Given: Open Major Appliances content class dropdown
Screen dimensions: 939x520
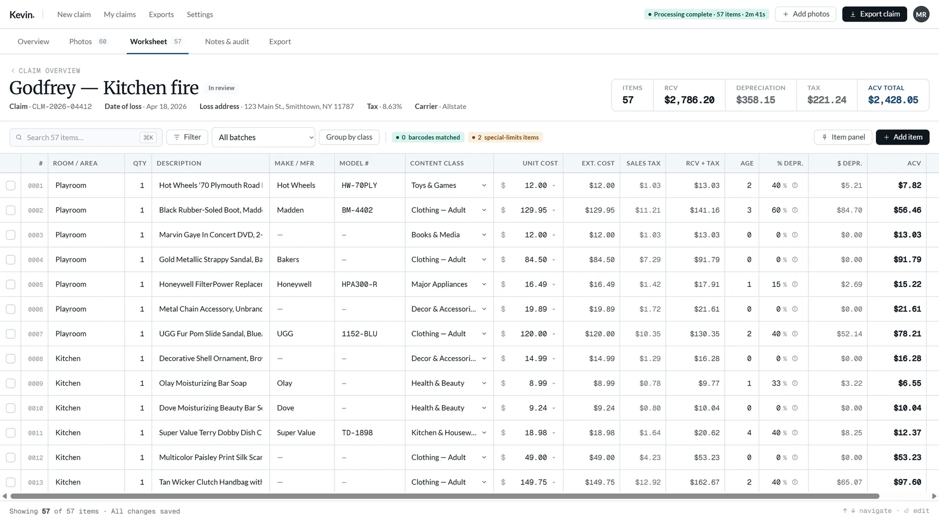Looking at the screenshot, I should 448,284.
